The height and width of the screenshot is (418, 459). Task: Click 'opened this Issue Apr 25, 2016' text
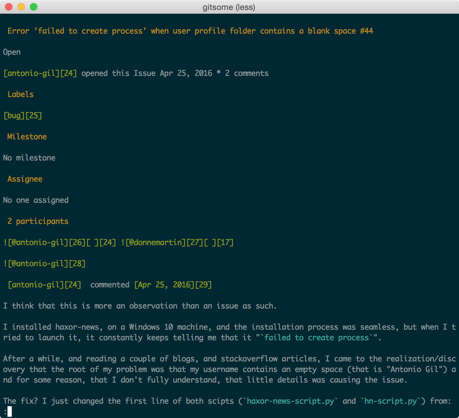[147, 73]
